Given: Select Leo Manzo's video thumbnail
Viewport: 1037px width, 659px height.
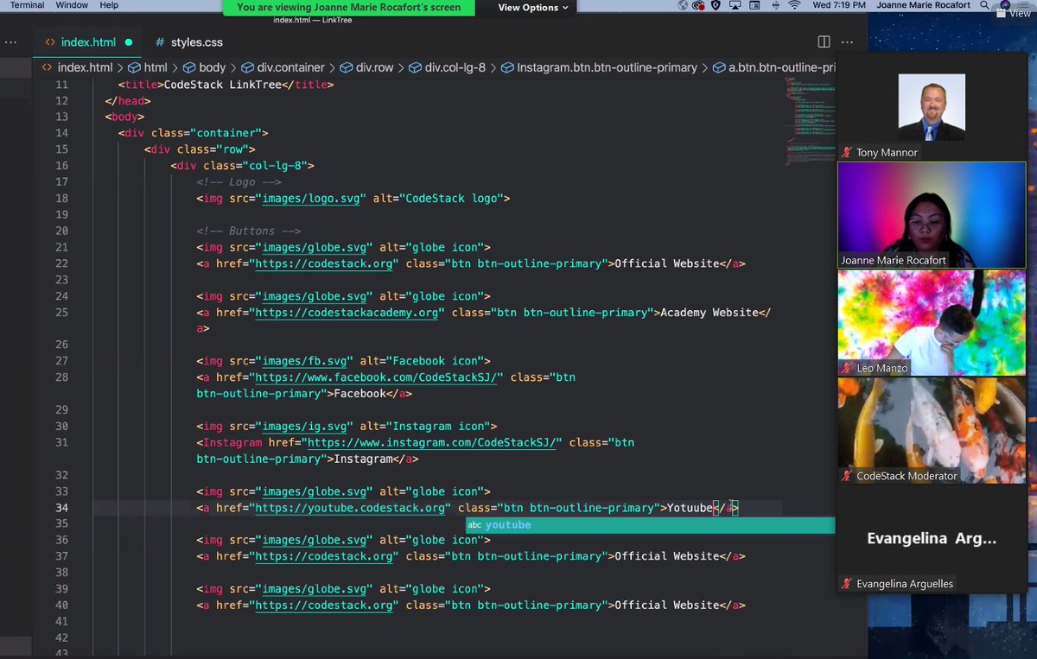Looking at the screenshot, I should coord(932,323).
